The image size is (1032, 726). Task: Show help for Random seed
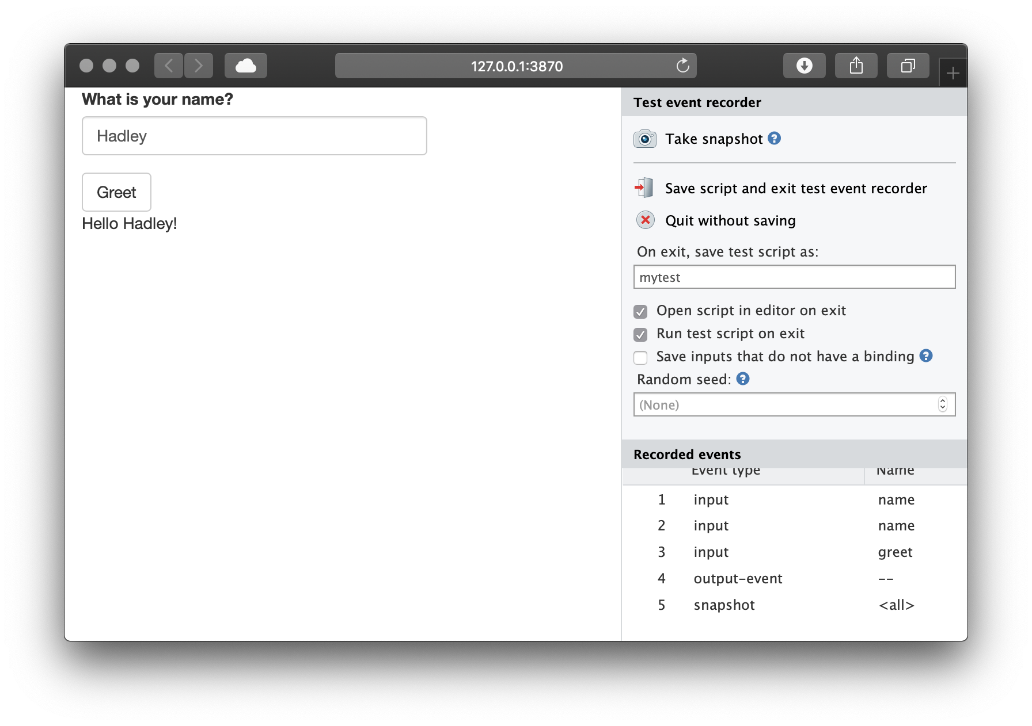click(743, 379)
